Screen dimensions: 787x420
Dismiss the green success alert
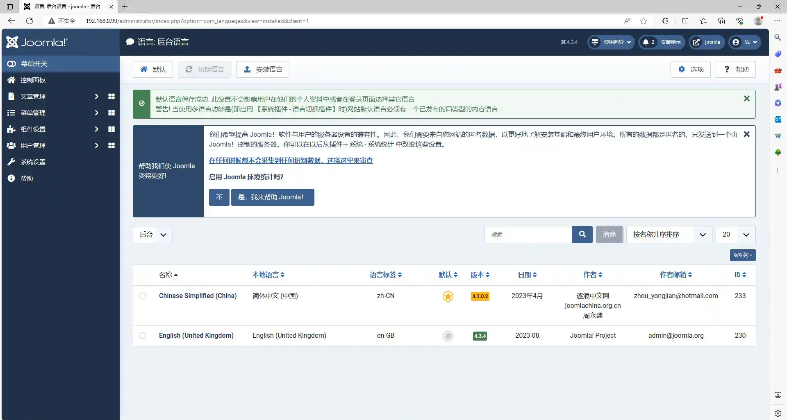tap(746, 99)
